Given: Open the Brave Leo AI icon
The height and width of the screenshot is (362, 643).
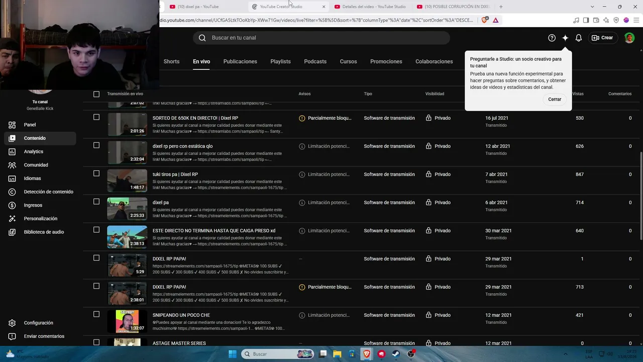Looking at the screenshot, I should click(x=606, y=20).
